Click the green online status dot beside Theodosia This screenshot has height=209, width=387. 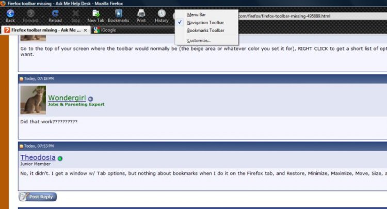(x=60, y=158)
